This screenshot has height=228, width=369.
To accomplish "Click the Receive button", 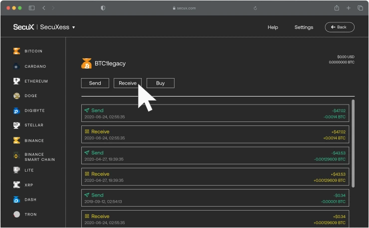I will [x=128, y=83].
